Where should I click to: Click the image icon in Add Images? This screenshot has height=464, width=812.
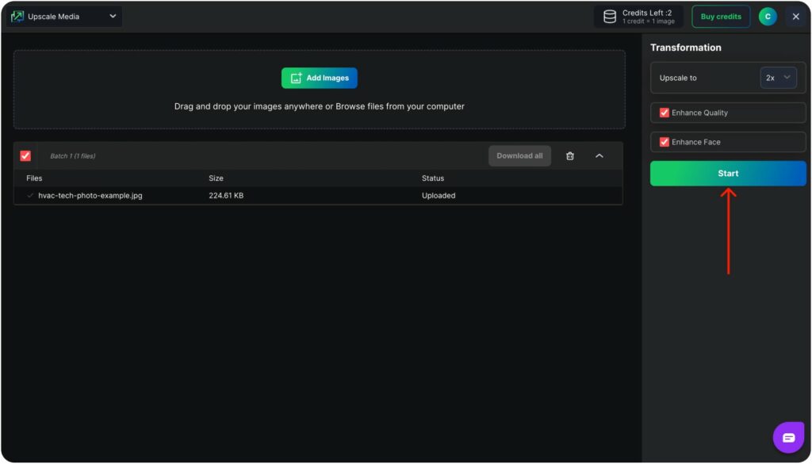[x=296, y=78]
